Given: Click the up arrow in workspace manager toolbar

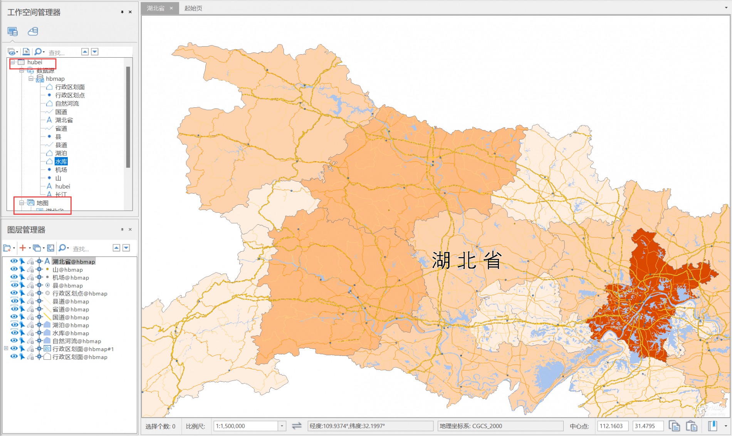Looking at the screenshot, I should coord(85,52).
